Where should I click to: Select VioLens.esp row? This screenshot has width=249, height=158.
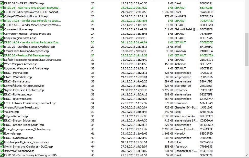point(12,112)
